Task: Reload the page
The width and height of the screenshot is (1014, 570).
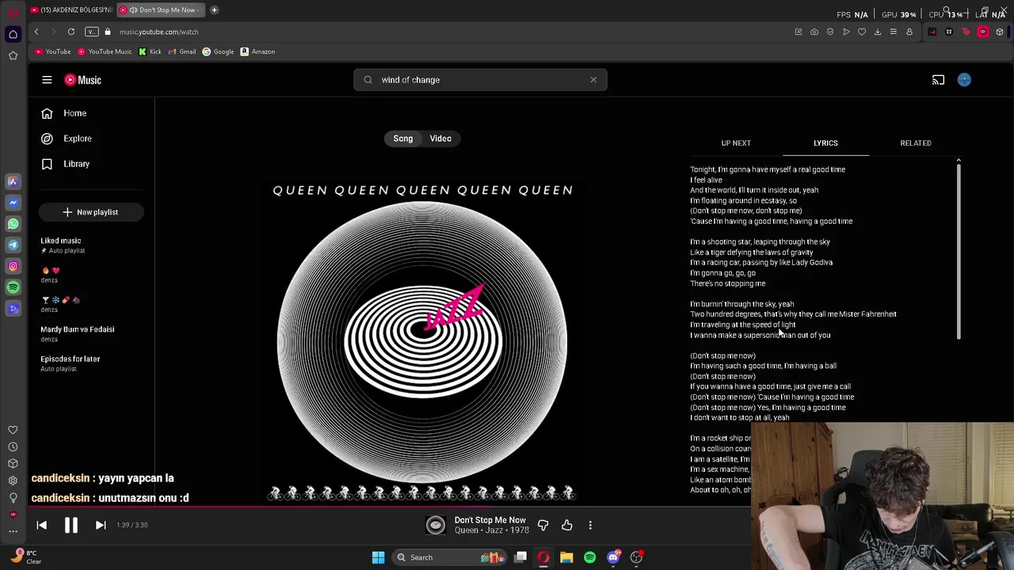Action: pyautogui.click(x=71, y=32)
